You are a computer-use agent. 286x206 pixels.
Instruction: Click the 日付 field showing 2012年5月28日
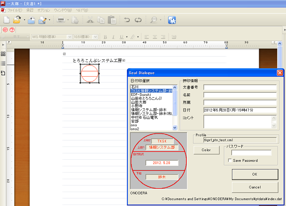(240, 110)
